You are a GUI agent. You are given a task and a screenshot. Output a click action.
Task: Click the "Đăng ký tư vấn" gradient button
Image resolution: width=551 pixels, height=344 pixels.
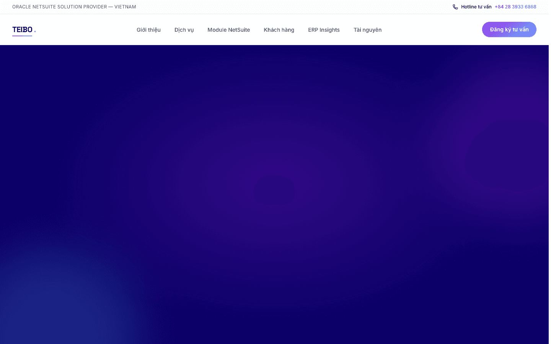pyautogui.click(x=509, y=29)
